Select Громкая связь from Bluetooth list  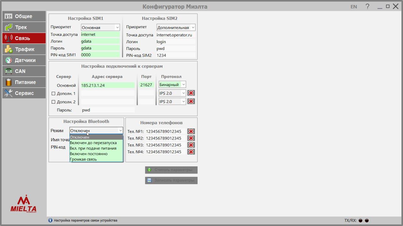pyautogui.click(x=96, y=159)
